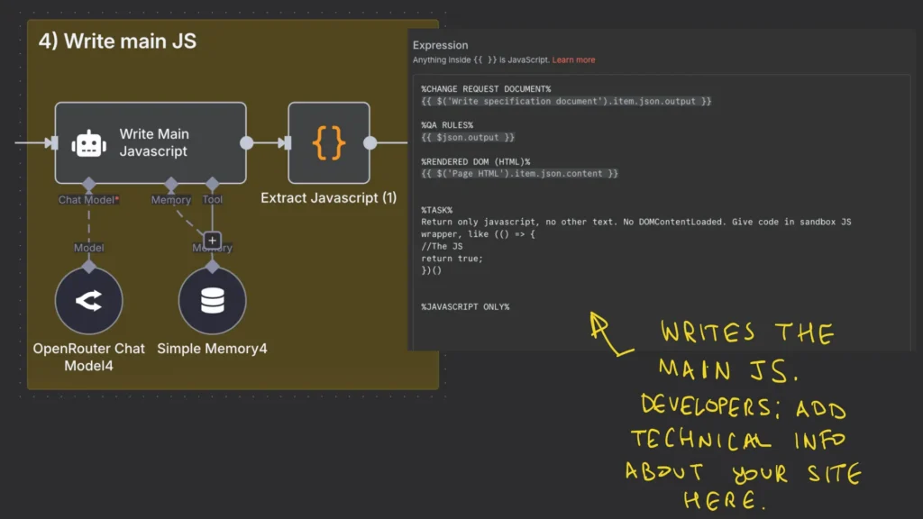Click the plus button under Tool connector
Viewport: 923px width, 519px height.
(212, 240)
